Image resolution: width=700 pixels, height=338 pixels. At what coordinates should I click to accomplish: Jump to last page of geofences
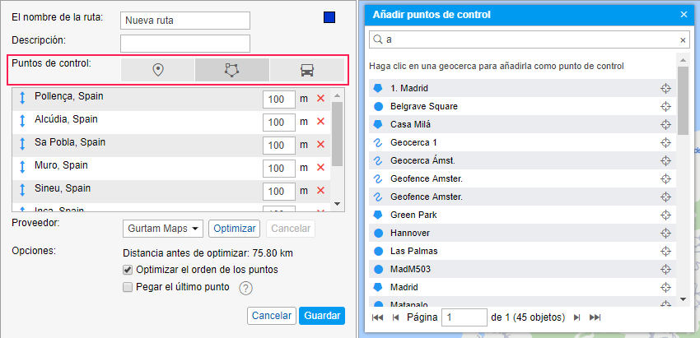click(595, 317)
